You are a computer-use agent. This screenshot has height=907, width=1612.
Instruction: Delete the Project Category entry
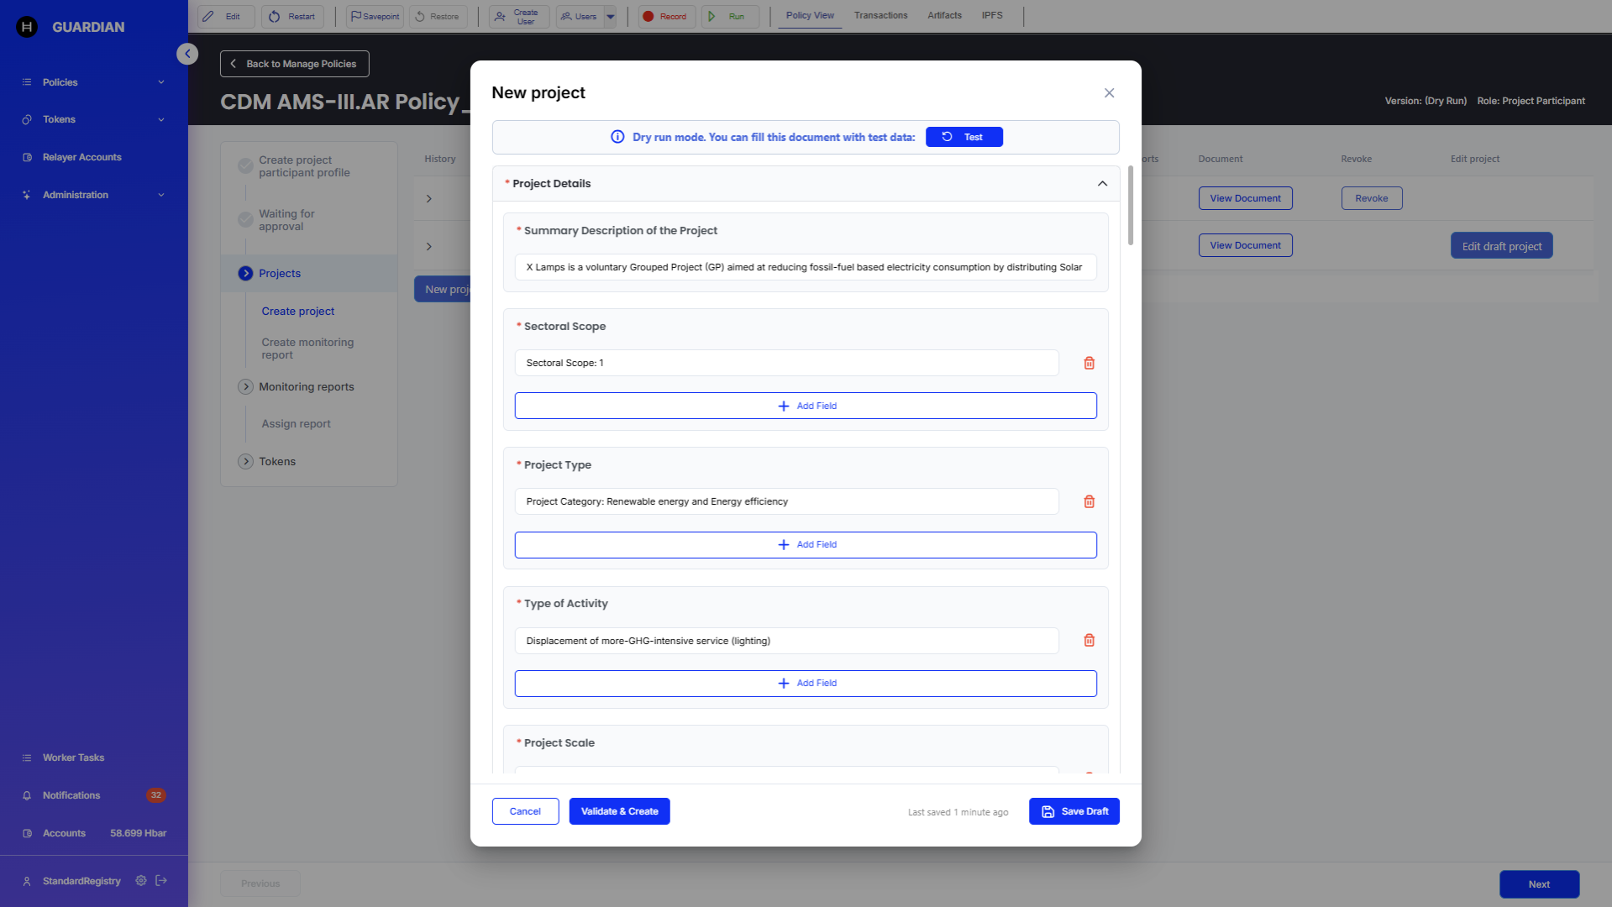(1089, 501)
